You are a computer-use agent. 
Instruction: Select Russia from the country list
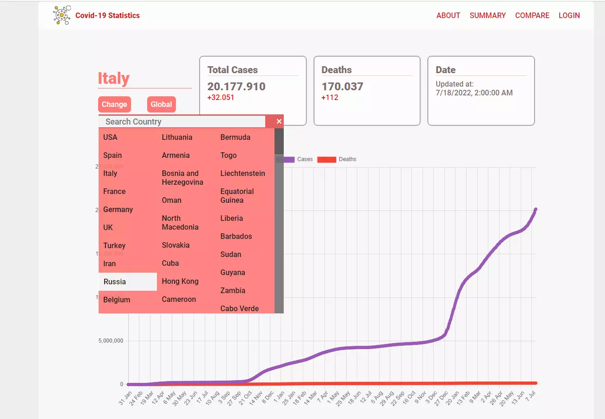pyautogui.click(x=115, y=281)
